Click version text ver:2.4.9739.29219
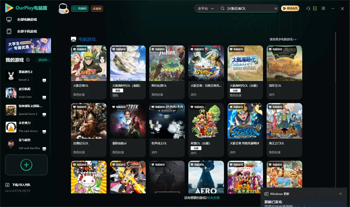Image resolution: width=350 pixels, height=207 pixels. (17, 191)
